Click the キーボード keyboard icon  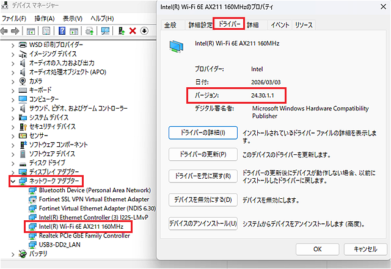23,90
